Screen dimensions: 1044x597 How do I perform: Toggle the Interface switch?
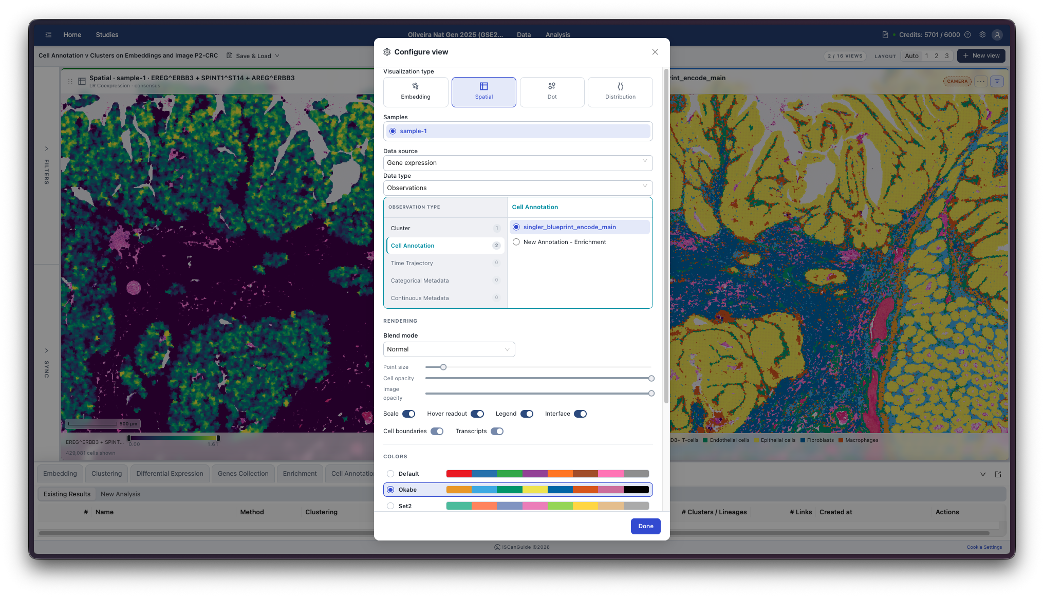point(581,414)
